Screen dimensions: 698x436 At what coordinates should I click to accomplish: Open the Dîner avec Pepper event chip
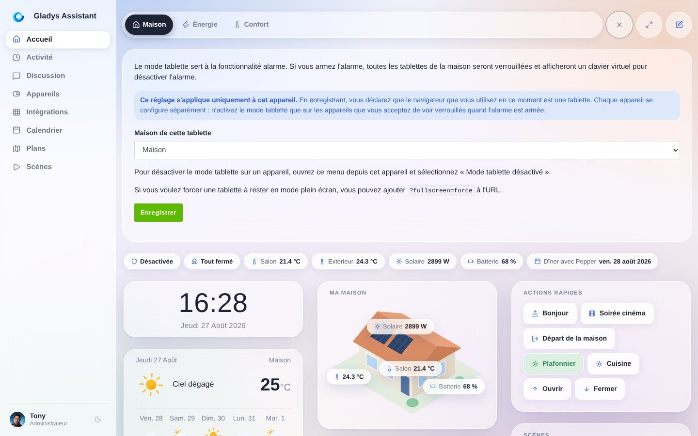(x=592, y=262)
